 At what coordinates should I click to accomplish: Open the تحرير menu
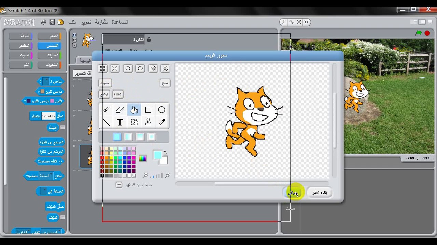(x=86, y=22)
